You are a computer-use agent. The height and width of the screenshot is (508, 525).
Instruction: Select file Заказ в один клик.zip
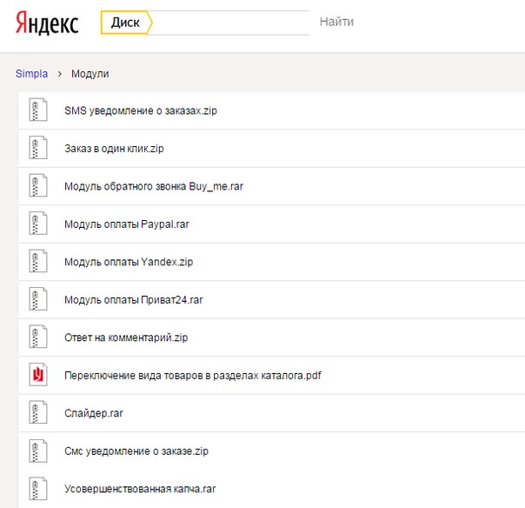[114, 148]
